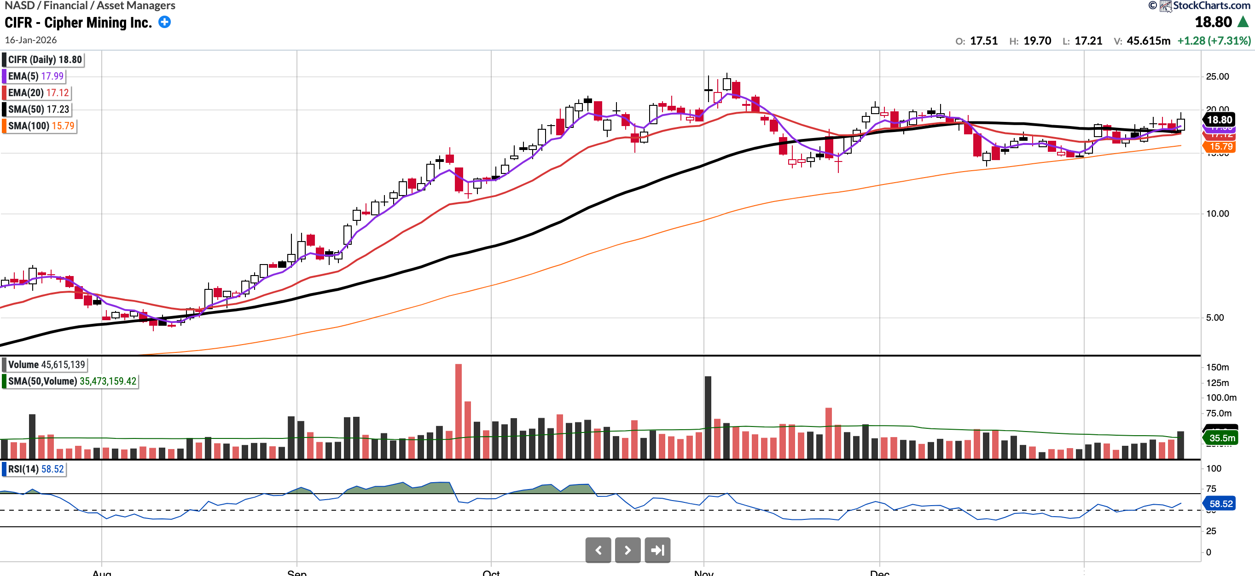Open the Asset Managers industry breadcrumb
This screenshot has height=576, width=1255.
coord(136,6)
